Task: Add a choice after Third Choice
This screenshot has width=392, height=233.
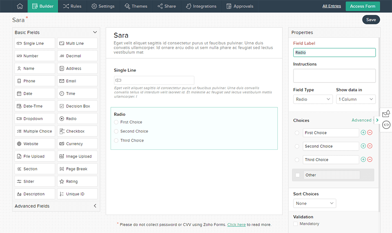Action: click(x=363, y=159)
